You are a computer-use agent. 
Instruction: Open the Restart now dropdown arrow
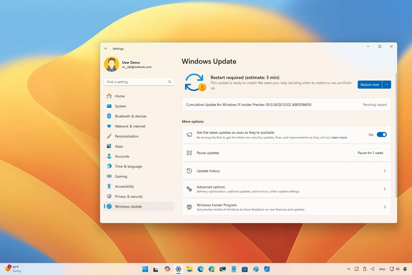coord(387,85)
